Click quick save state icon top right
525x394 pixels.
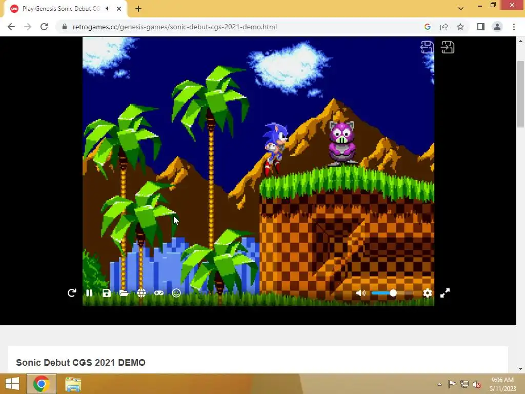coord(427,47)
